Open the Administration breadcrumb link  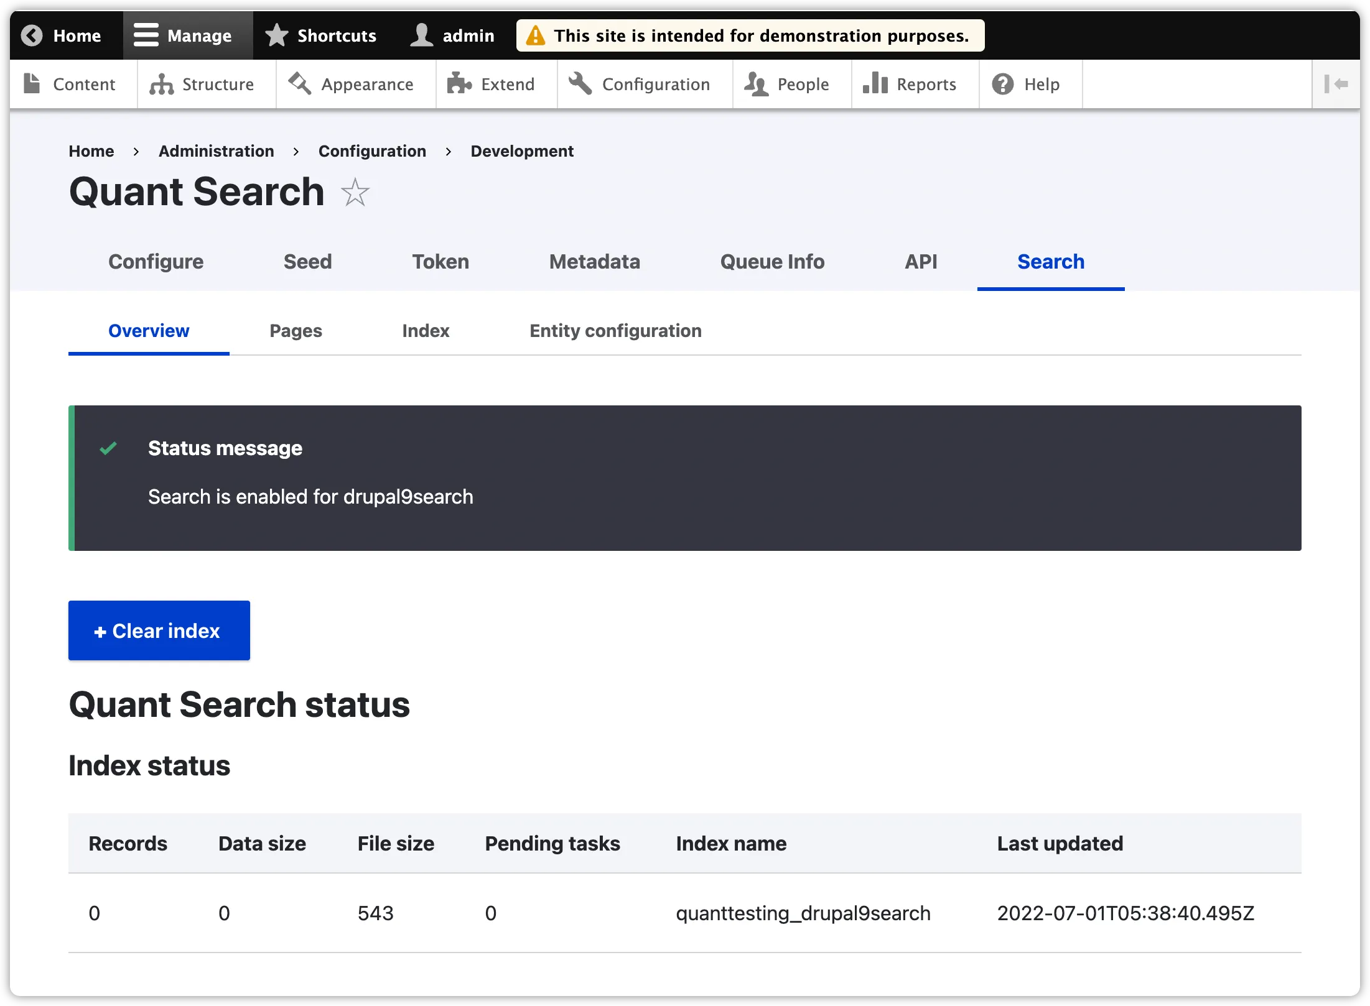tap(216, 151)
